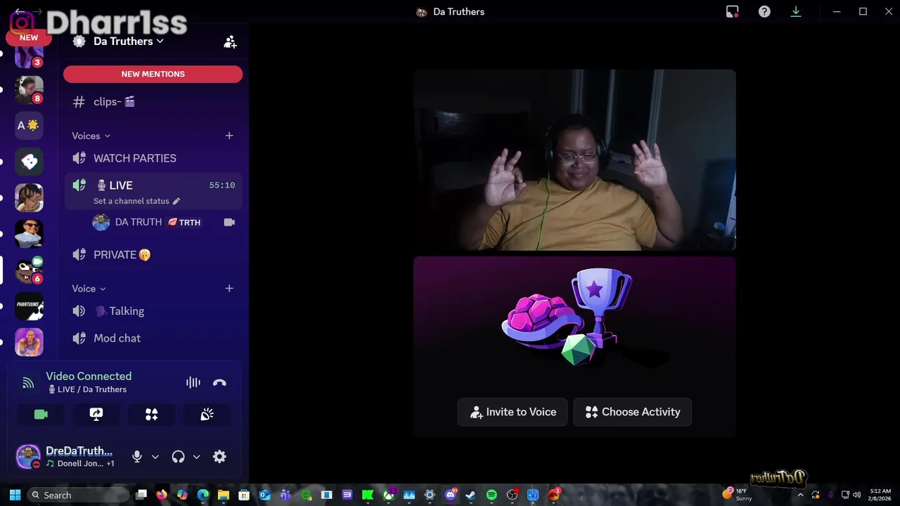
Task: Read the LIVE channel timer 55:10
Action: point(222,186)
